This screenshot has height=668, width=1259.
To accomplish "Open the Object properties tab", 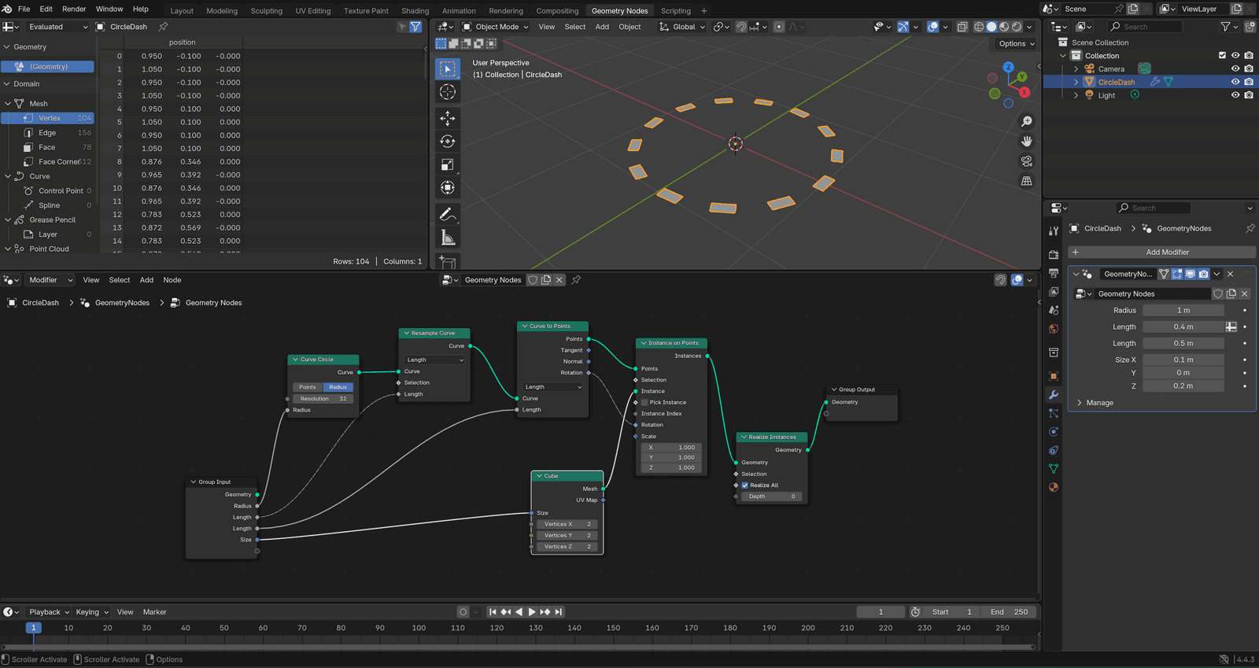I will click(x=1054, y=376).
